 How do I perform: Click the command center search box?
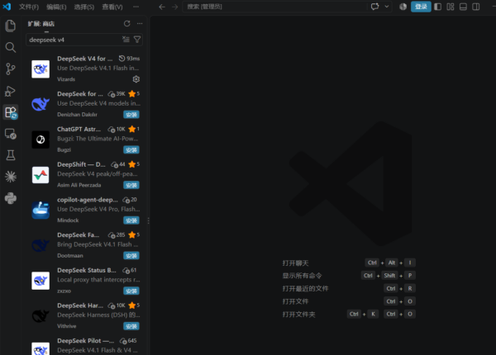tap(274, 7)
